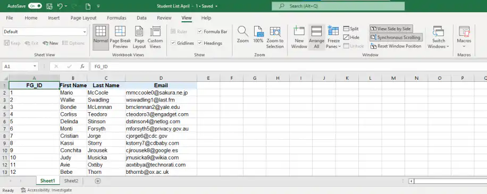Select column D header
The image size is (487, 194).
161,78
